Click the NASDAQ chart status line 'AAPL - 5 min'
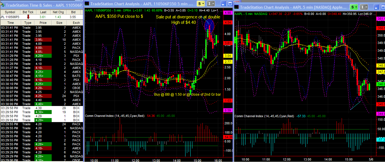 [244, 14]
